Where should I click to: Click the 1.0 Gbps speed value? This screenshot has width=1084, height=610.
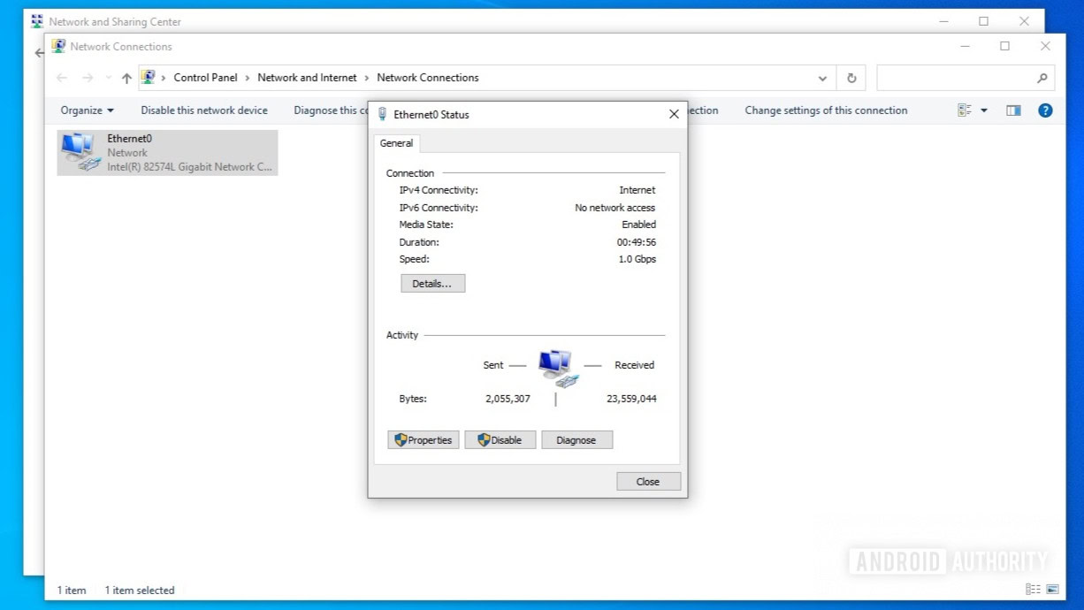click(x=637, y=259)
